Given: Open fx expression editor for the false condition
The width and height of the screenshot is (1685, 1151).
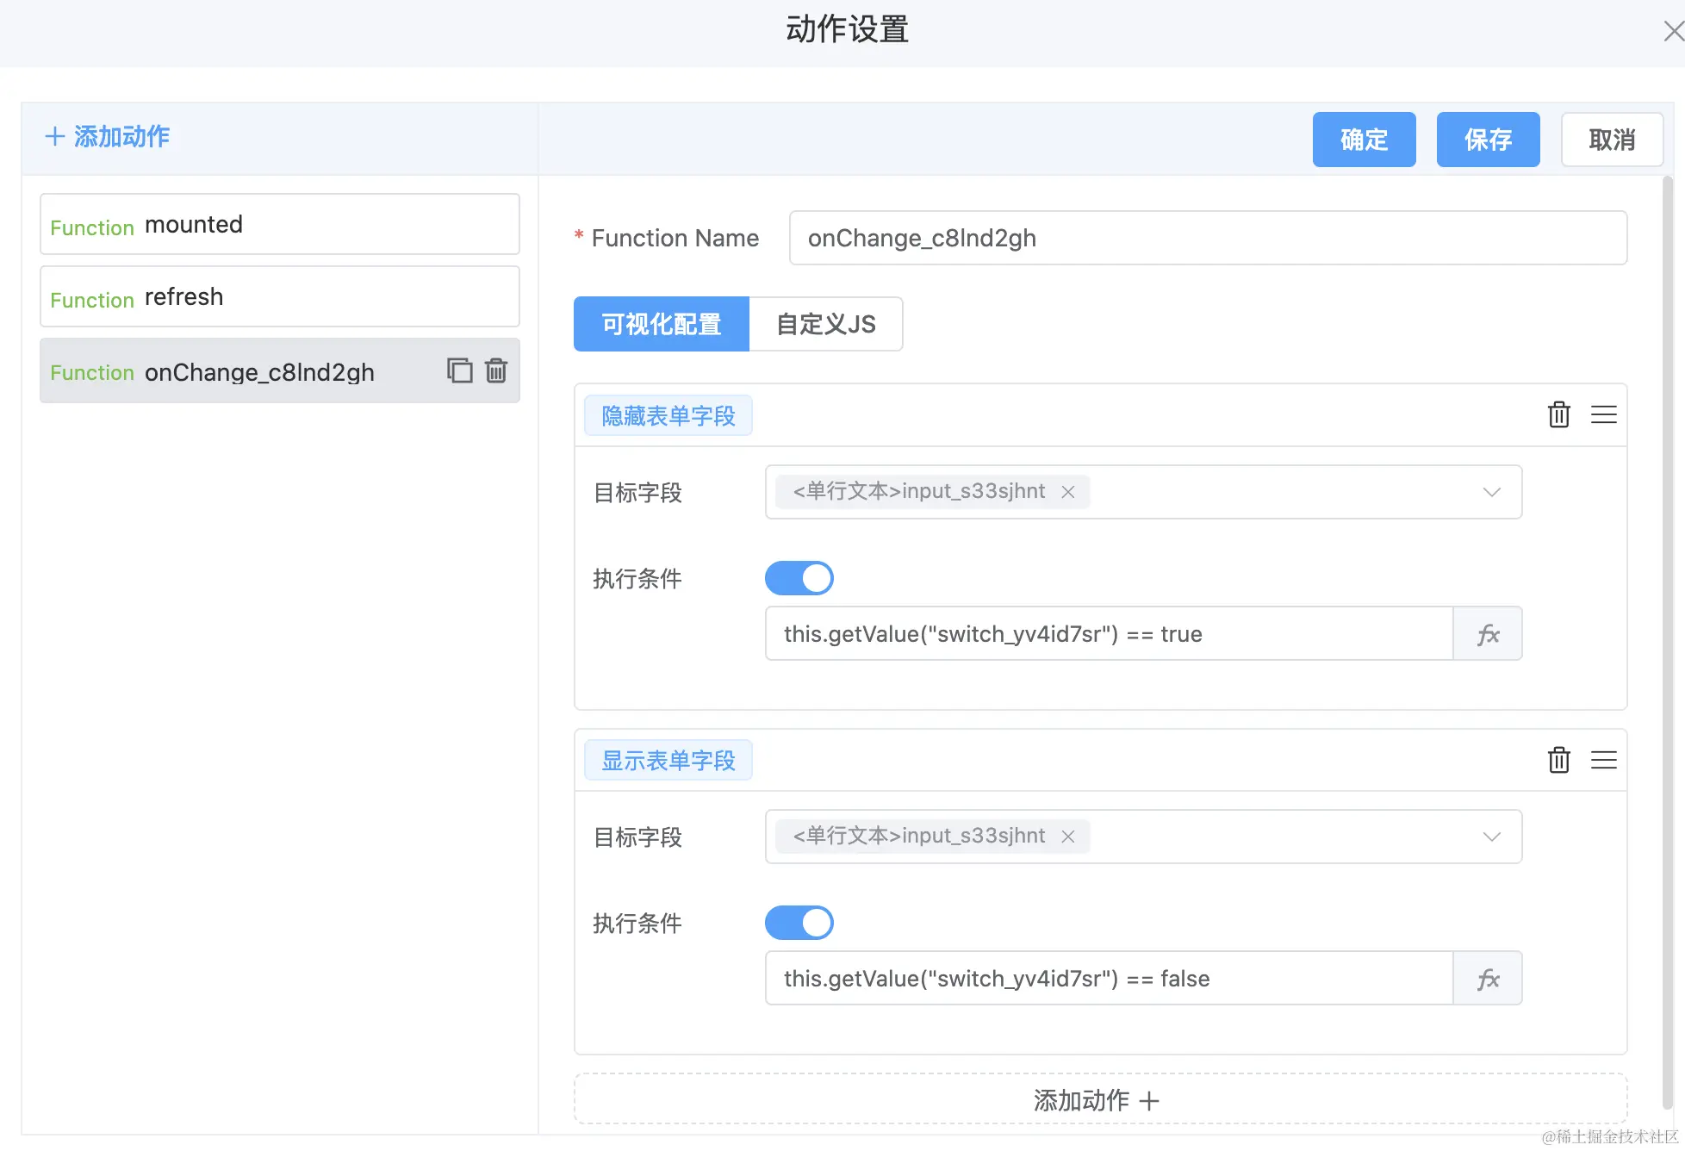Looking at the screenshot, I should (x=1488, y=979).
